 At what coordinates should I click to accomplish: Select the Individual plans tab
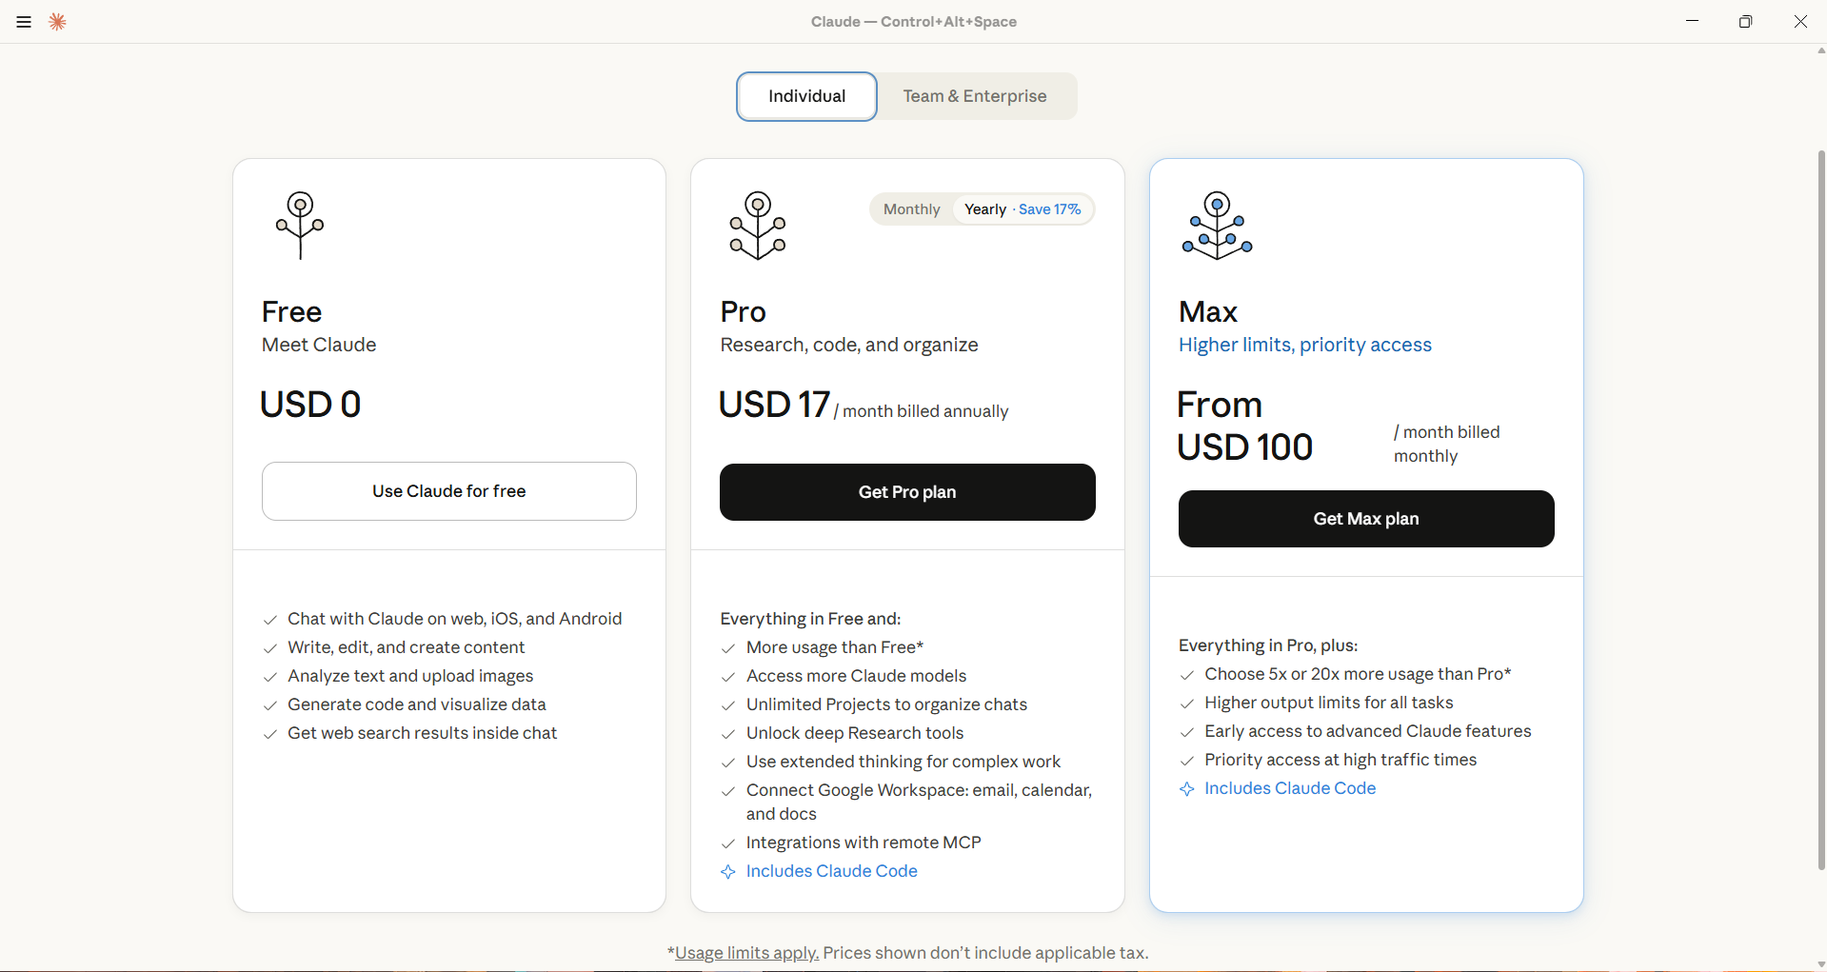(806, 96)
